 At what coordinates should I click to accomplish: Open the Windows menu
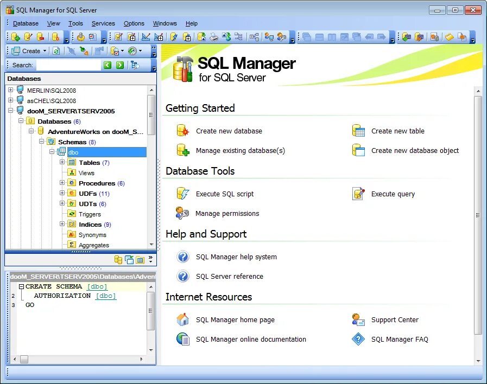[x=165, y=23]
